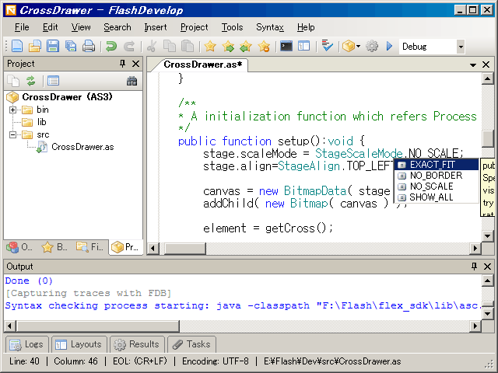Click the Copy icon in toolbar
Screen dimensions: 498x373
coord(170,47)
